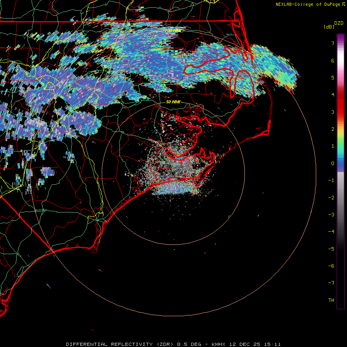Click the DZD product label

(x=339, y=23)
